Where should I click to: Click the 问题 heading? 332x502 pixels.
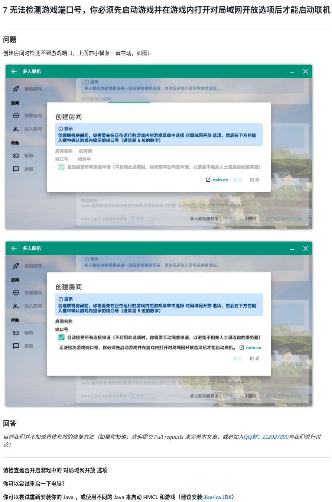(x=10, y=40)
